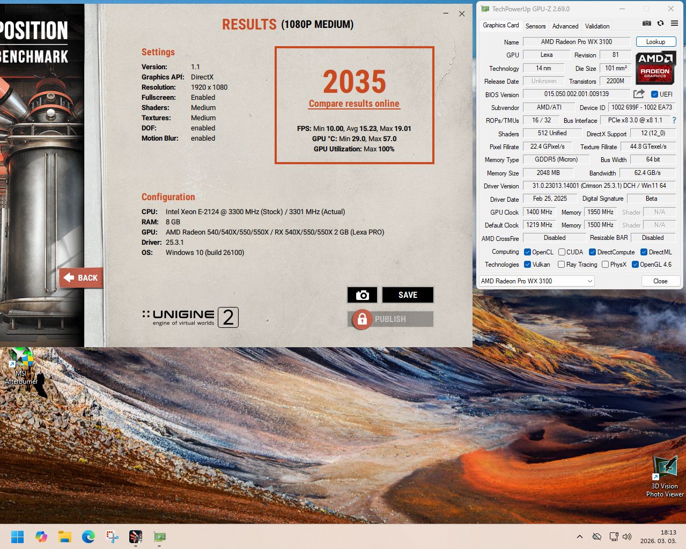
Task: Click the network icon in system tray
Action: tap(614, 537)
